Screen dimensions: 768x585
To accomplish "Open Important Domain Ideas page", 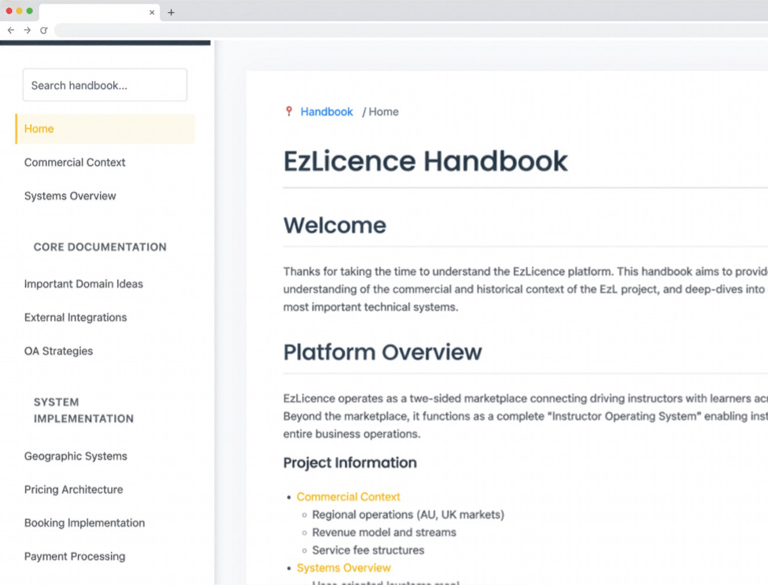I will [x=83, y=284].
